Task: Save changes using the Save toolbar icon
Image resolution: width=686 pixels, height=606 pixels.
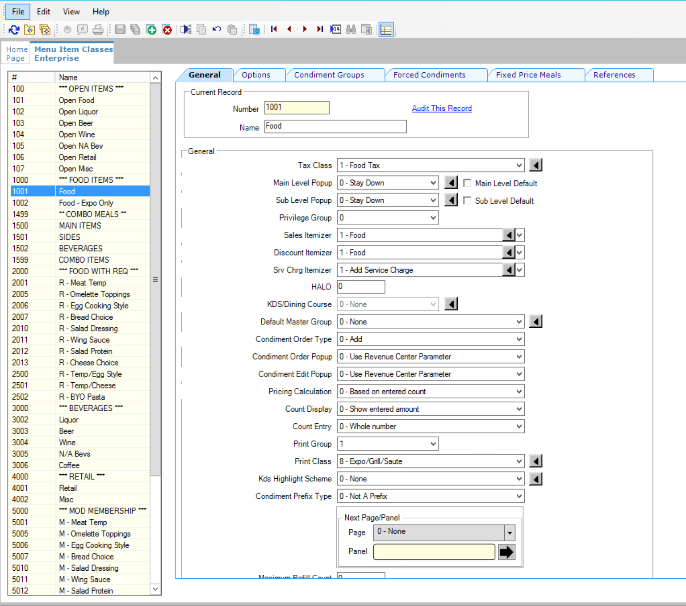Action: point(121,29)
